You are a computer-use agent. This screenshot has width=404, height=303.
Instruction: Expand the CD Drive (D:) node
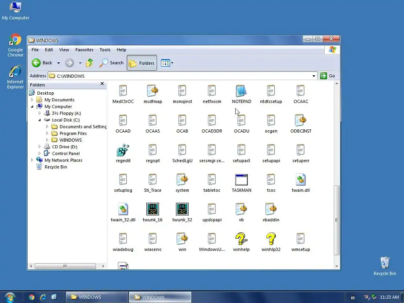tap(39, 147)
